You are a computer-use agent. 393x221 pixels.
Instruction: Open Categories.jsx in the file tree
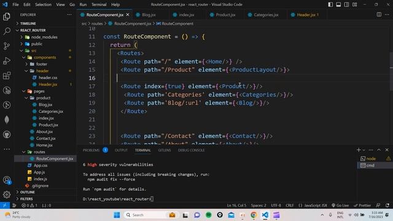click(50, 112)
